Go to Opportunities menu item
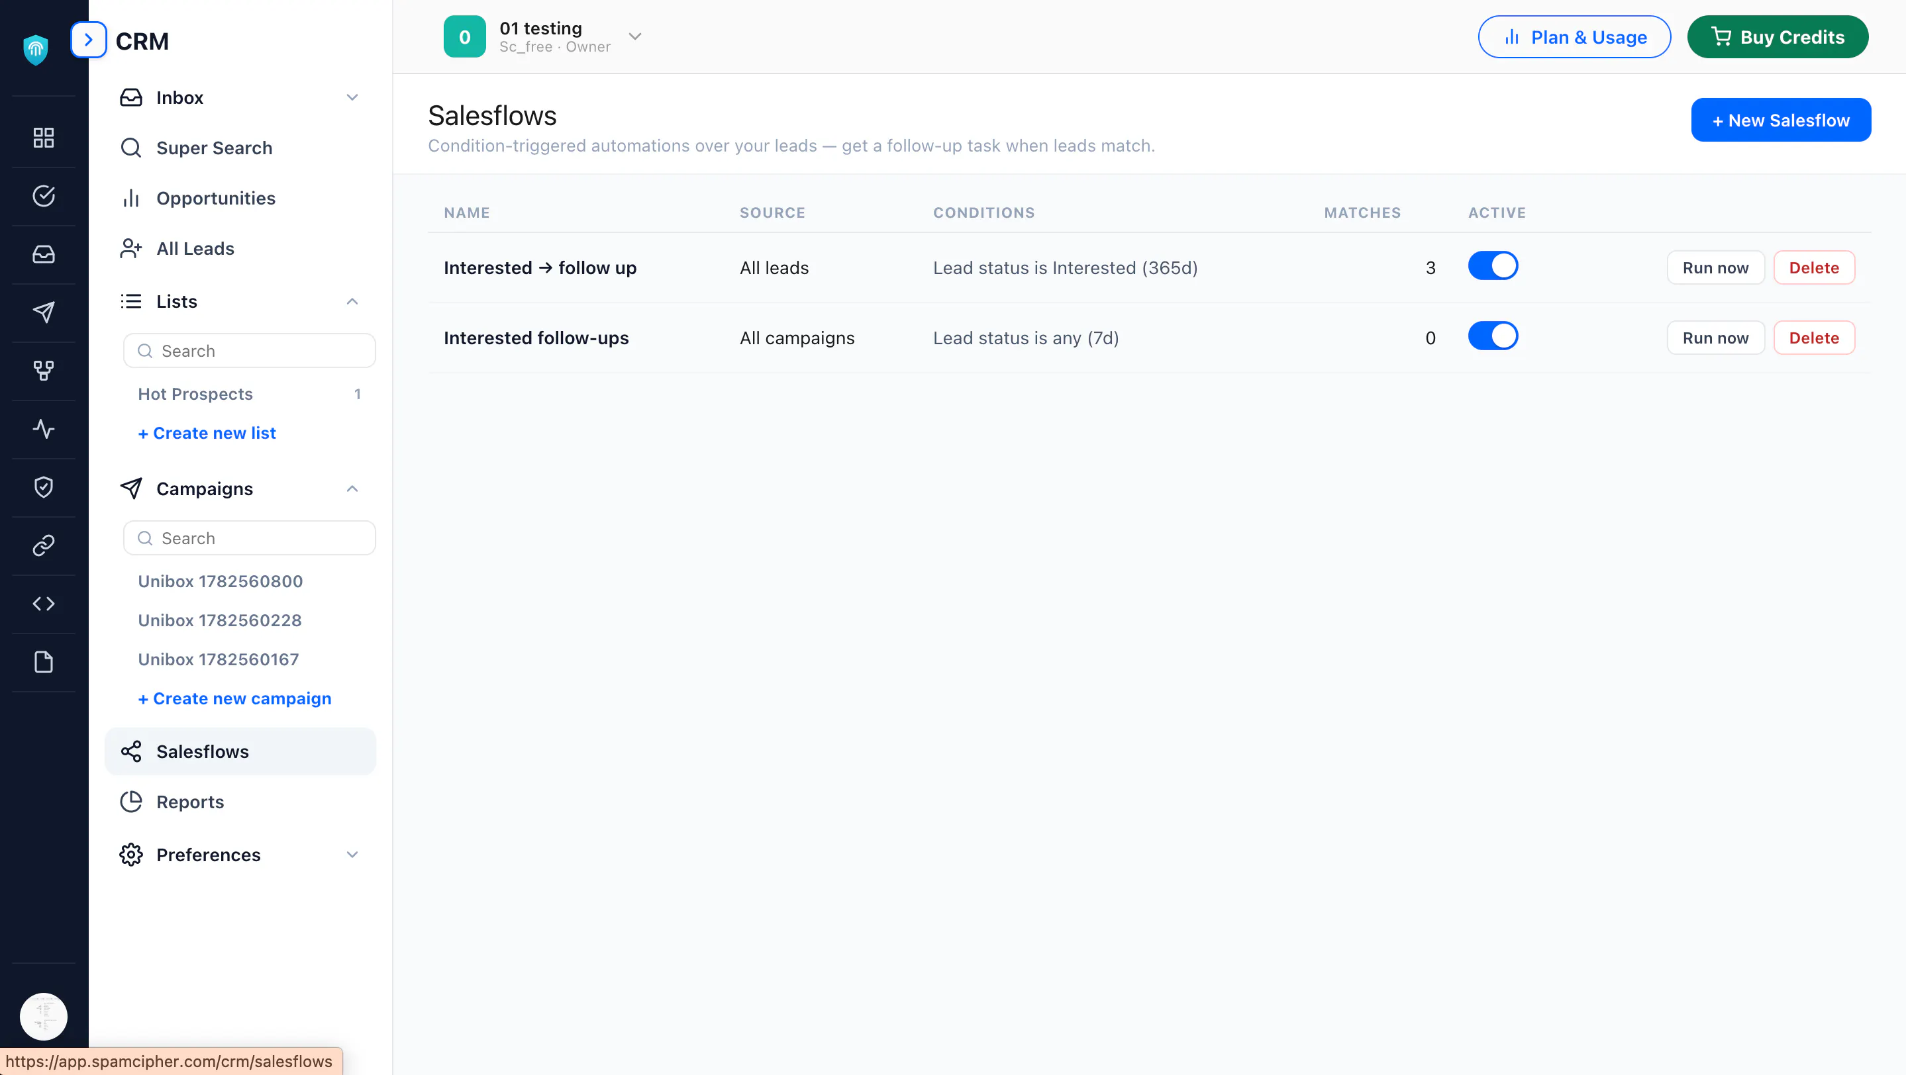This screenshot has width=1906, height=1075. click(240, 198)
